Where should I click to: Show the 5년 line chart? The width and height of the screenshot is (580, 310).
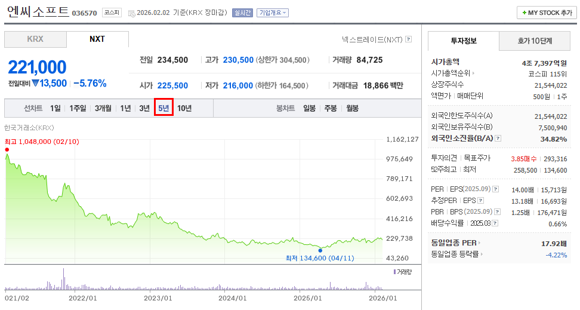(x=163, y=108)
